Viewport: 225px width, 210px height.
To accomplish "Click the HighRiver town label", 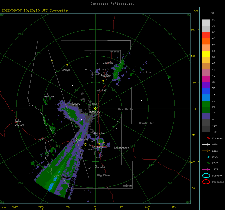I will pyautogui.click(x=104, y=175).
